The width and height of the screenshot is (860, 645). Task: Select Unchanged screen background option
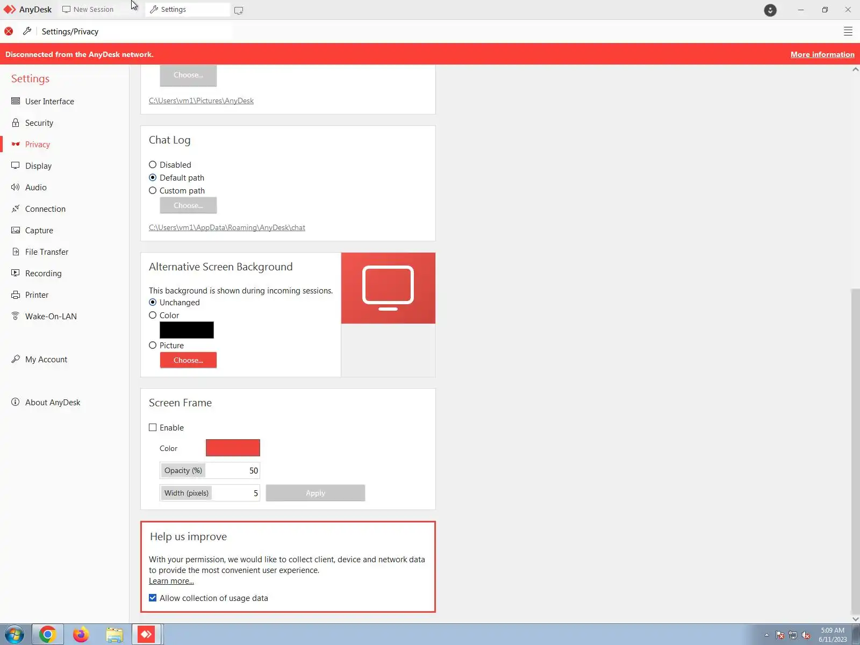point(153,302)
